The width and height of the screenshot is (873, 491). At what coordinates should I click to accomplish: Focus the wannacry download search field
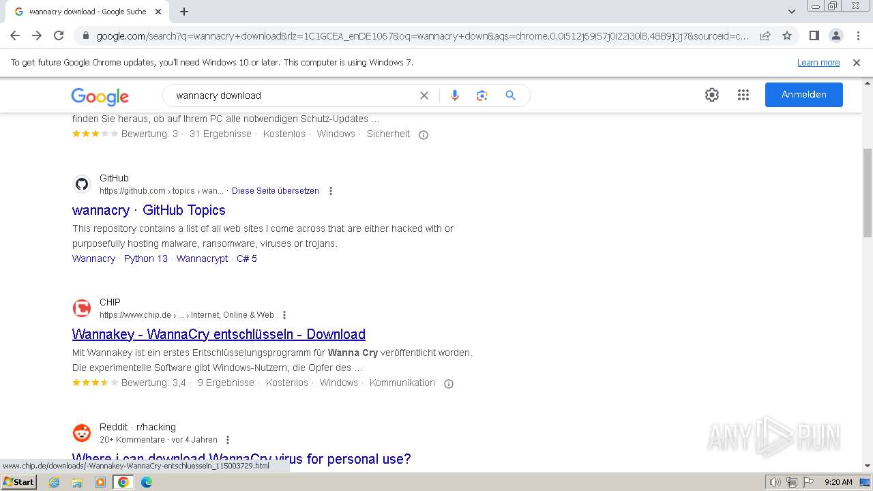click(293, 95)
